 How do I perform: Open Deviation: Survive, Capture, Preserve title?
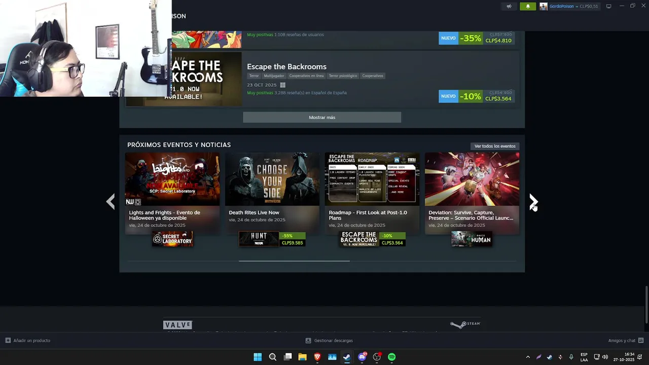[x=471, y=215]
